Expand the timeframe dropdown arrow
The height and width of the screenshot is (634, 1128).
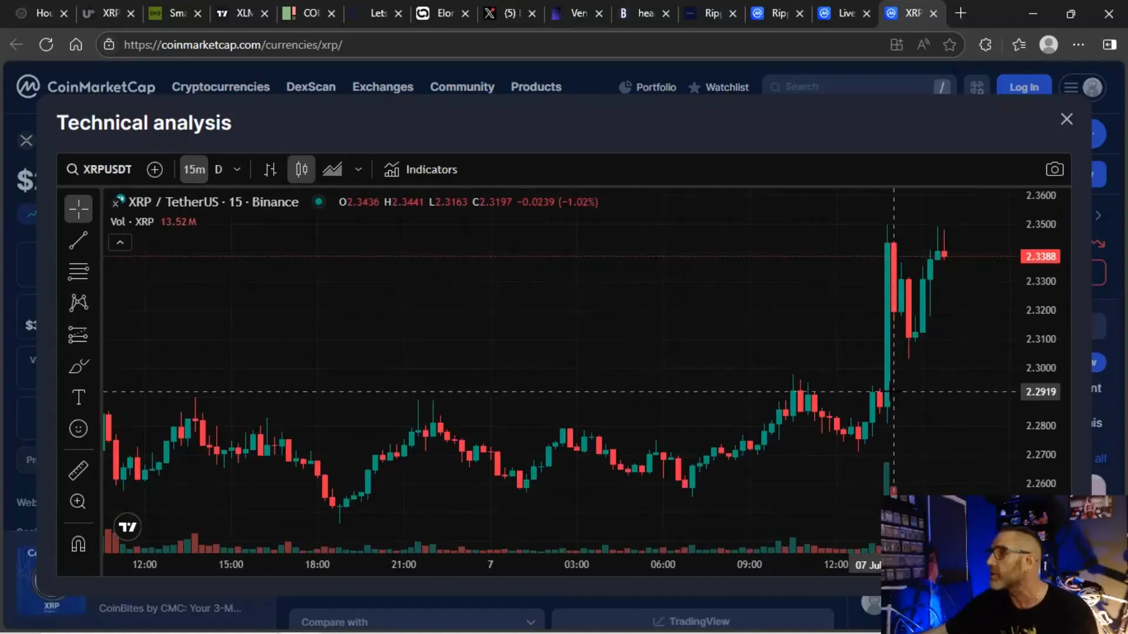pyautogui.click(x=237, y=170)
